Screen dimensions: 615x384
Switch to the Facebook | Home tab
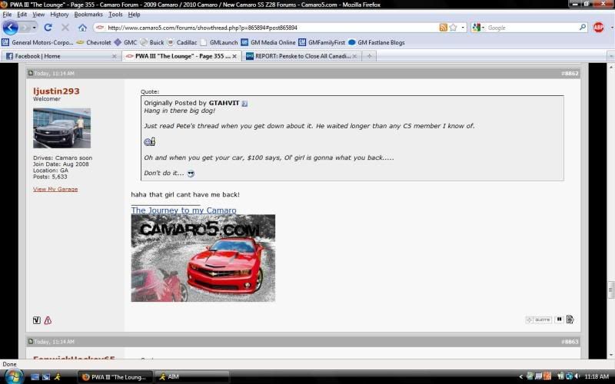[x=58, y=56]
